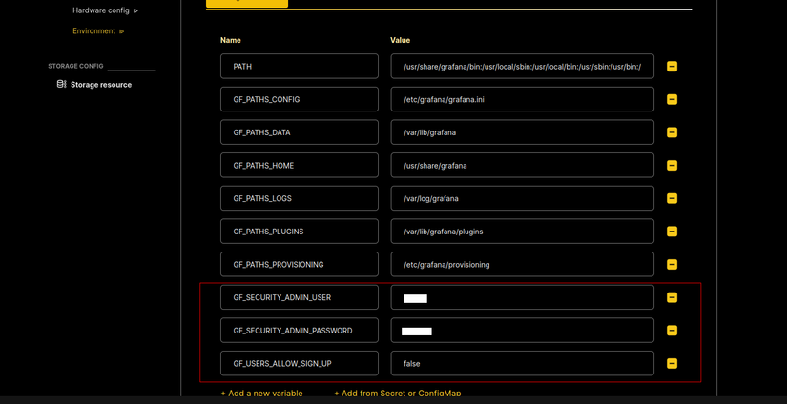
Task: Edit the PATH value field
Action: click(x=523, y=66)
